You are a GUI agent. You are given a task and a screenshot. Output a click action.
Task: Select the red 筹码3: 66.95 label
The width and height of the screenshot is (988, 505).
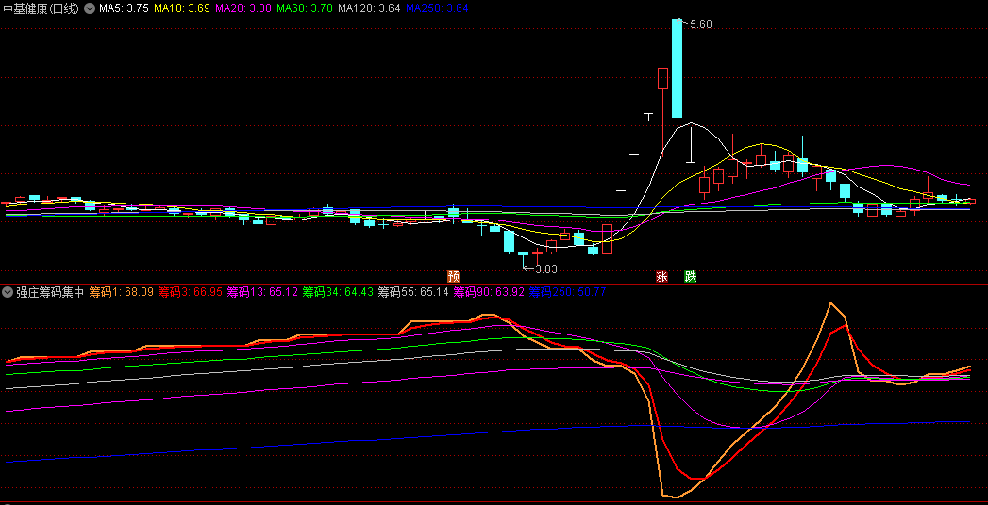coord(190,292)
